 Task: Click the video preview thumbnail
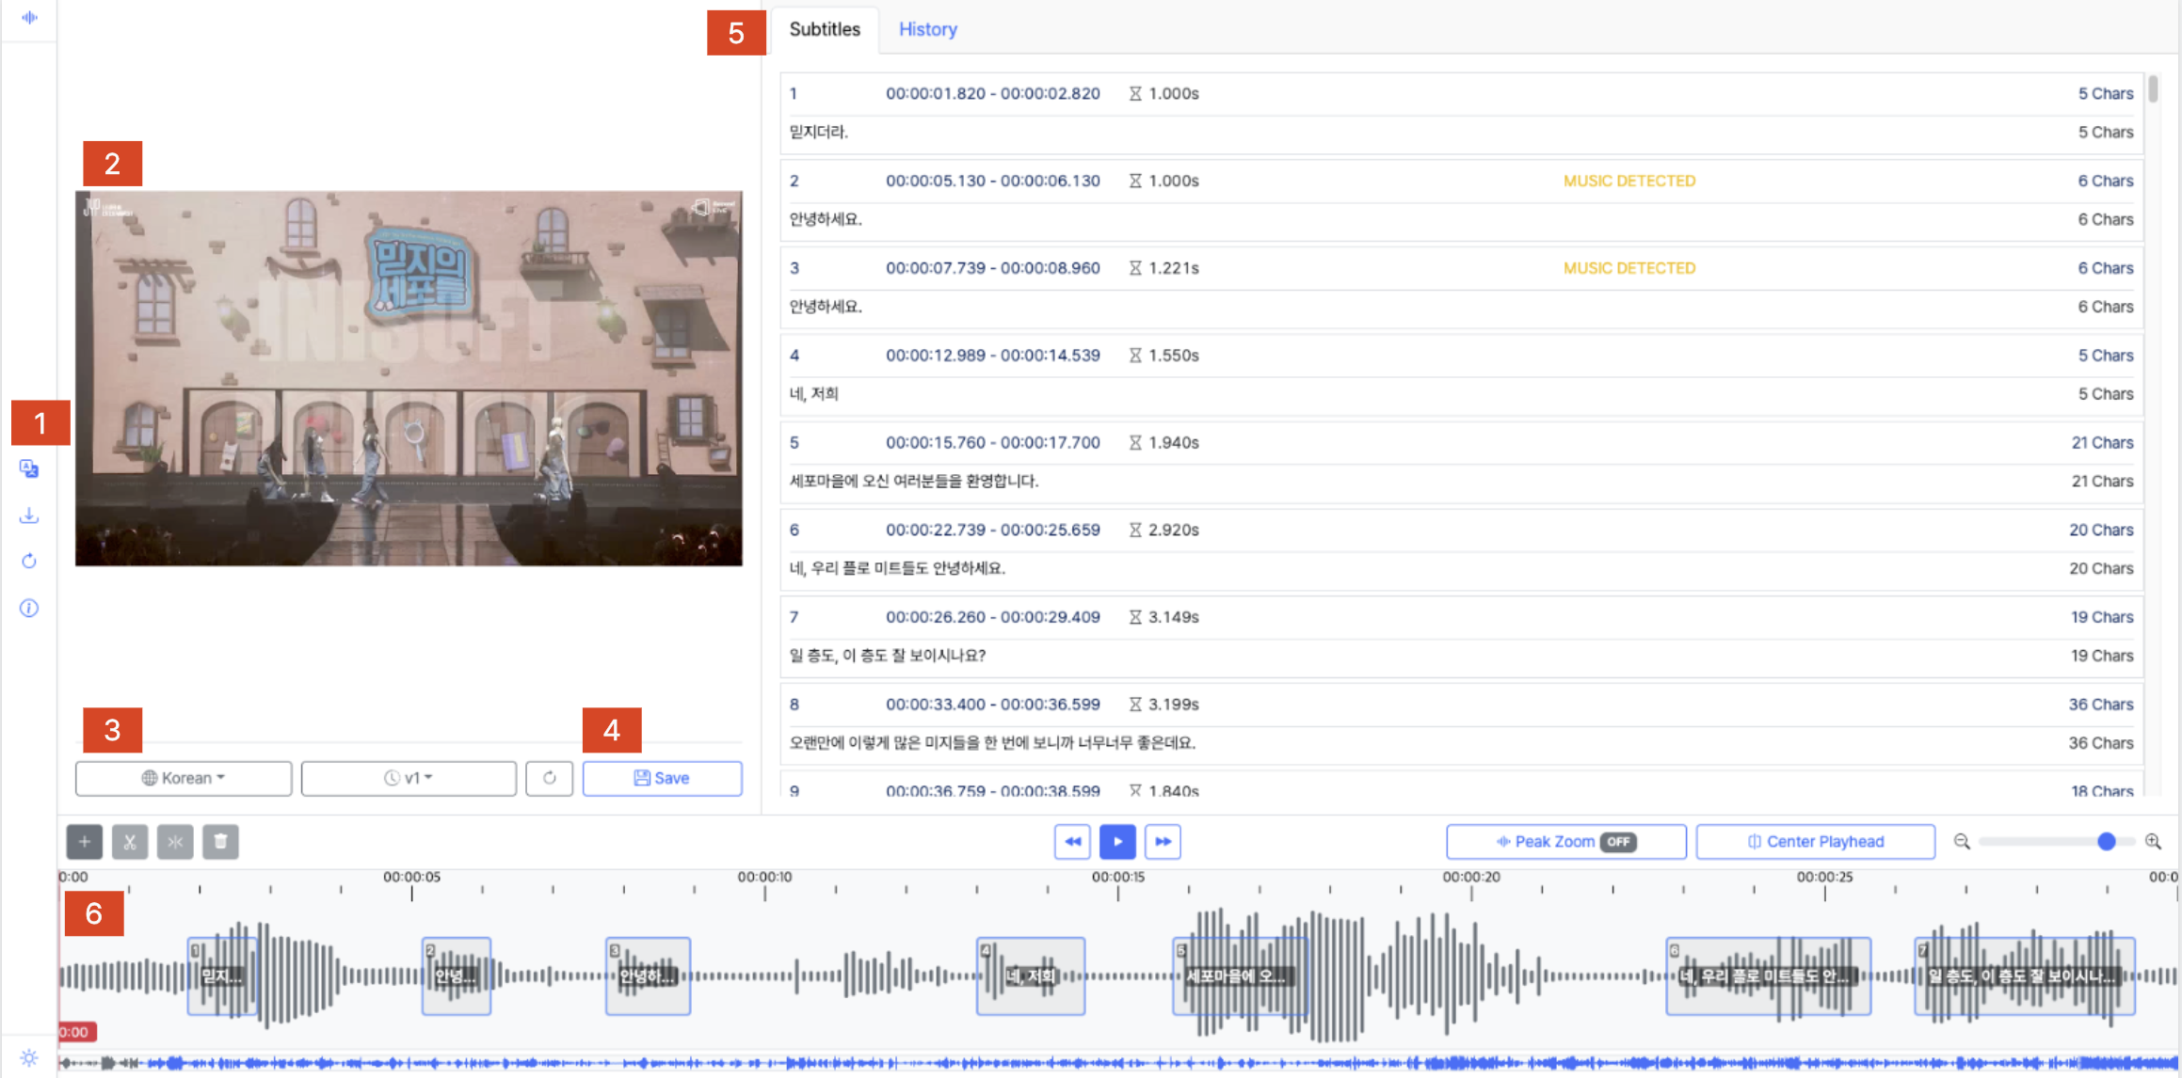(409, 378)
